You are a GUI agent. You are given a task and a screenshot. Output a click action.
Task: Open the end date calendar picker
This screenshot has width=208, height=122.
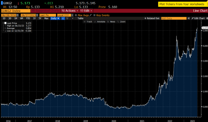37,15
